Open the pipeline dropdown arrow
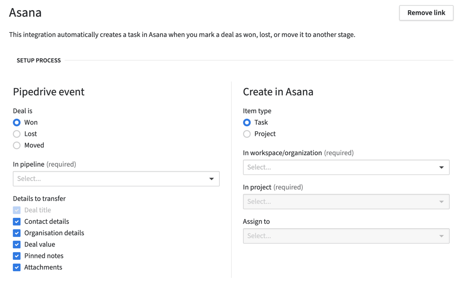The height and width of the screenshot is (286, 458). pyautogui.click(x=211, y=179)
